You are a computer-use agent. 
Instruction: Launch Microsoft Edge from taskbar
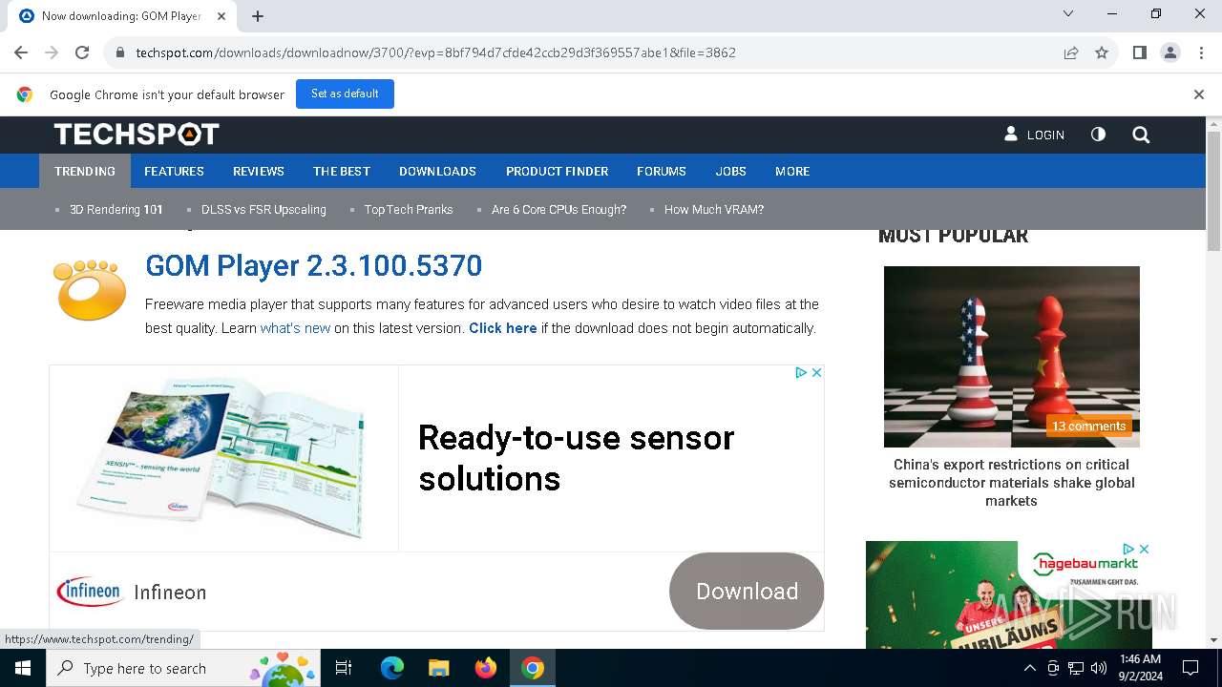coord(392,668)
